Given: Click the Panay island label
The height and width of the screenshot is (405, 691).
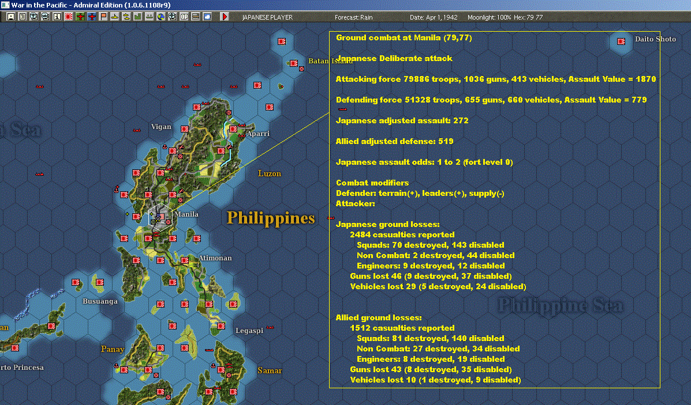Looking at the screenshot, I should (113, 349).
